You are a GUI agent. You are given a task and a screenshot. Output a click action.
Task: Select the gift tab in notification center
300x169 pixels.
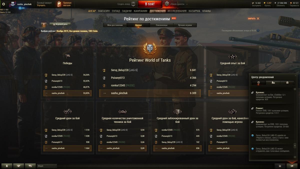pos(287,83)
